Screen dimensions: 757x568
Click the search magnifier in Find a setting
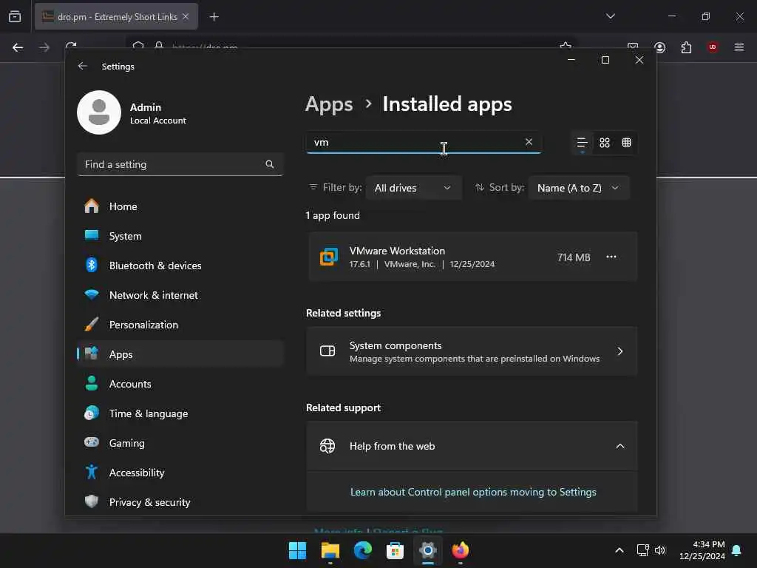tap(269, 165)
